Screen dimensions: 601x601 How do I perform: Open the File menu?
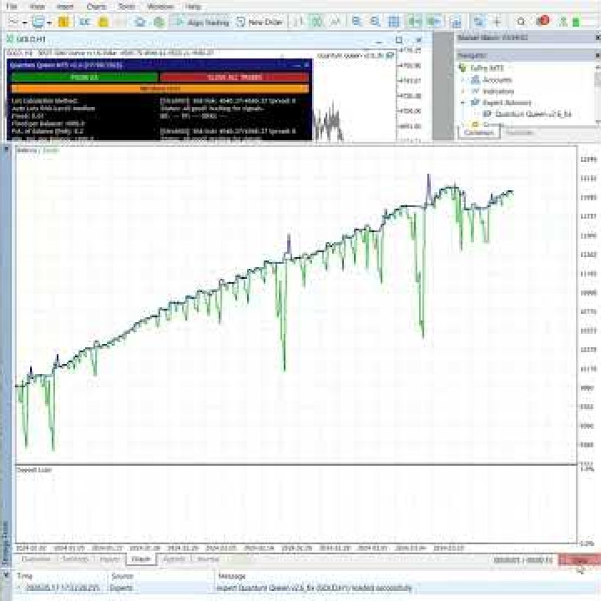point(12,6)
